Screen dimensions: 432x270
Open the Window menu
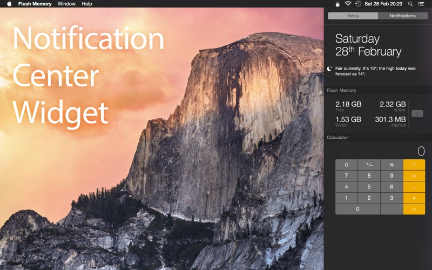[66, 4]
